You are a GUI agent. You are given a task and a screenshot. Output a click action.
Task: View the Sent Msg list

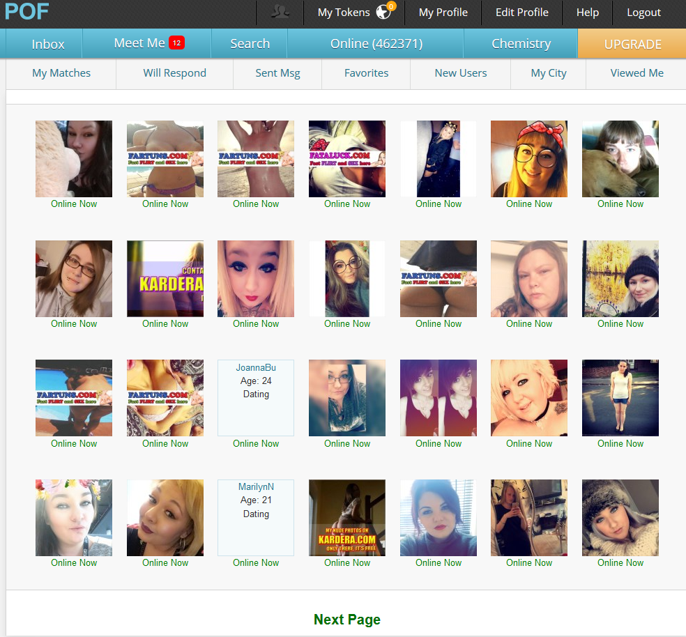coord(277,73)
